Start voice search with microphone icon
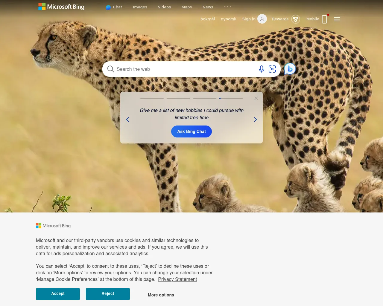The image size is (383, 306). click(262, 69)
